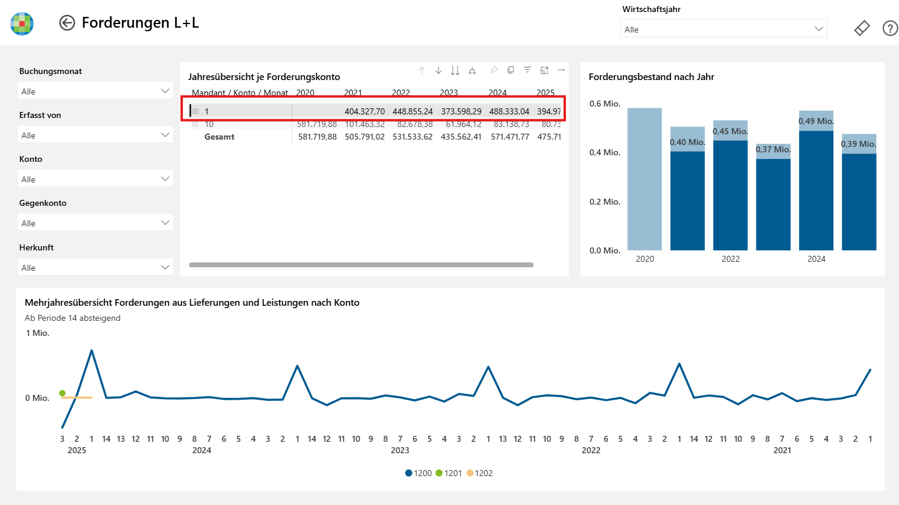The image size is (899, 505).
Task: Open the Herkunft dropdown
Action: coord(95,267)
